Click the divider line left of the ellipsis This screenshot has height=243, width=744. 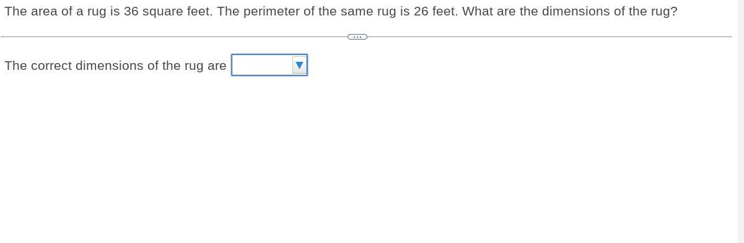pos(173,37)
